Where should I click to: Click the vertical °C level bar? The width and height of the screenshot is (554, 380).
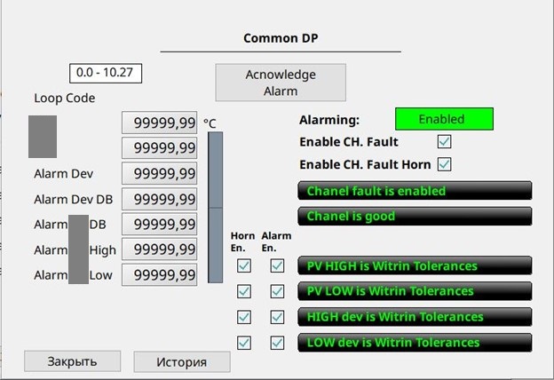(215, 207)
